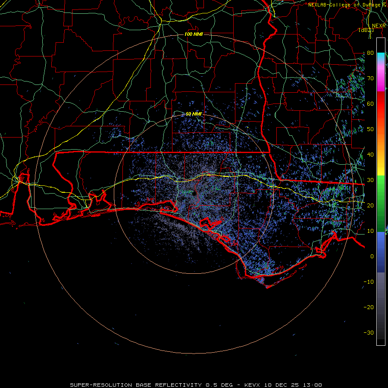Click the 60 value on the dBZ scale
This screenshot has height=388, width=388.
370,103
